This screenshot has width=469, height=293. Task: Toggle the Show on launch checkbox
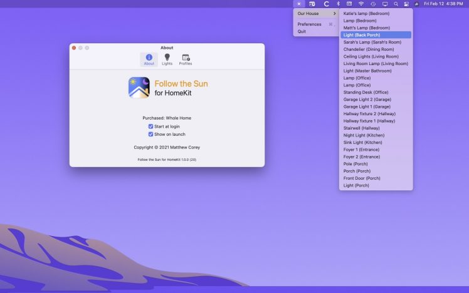(x=150, y=134)
